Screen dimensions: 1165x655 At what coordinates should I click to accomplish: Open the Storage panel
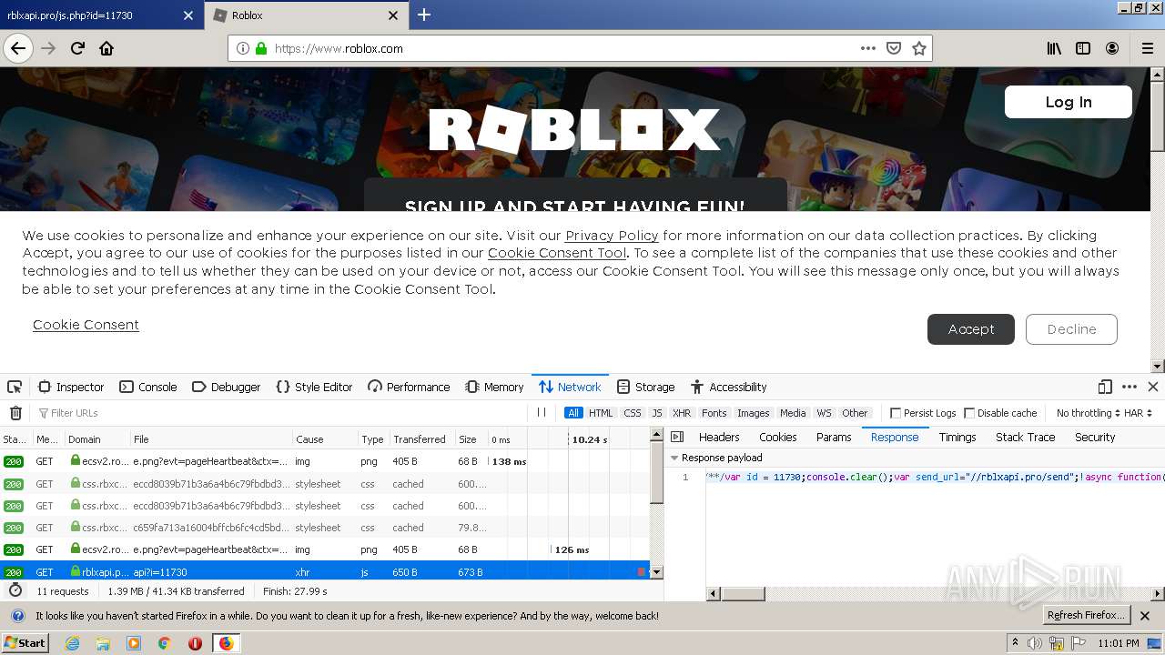click(x=645, y=387)
